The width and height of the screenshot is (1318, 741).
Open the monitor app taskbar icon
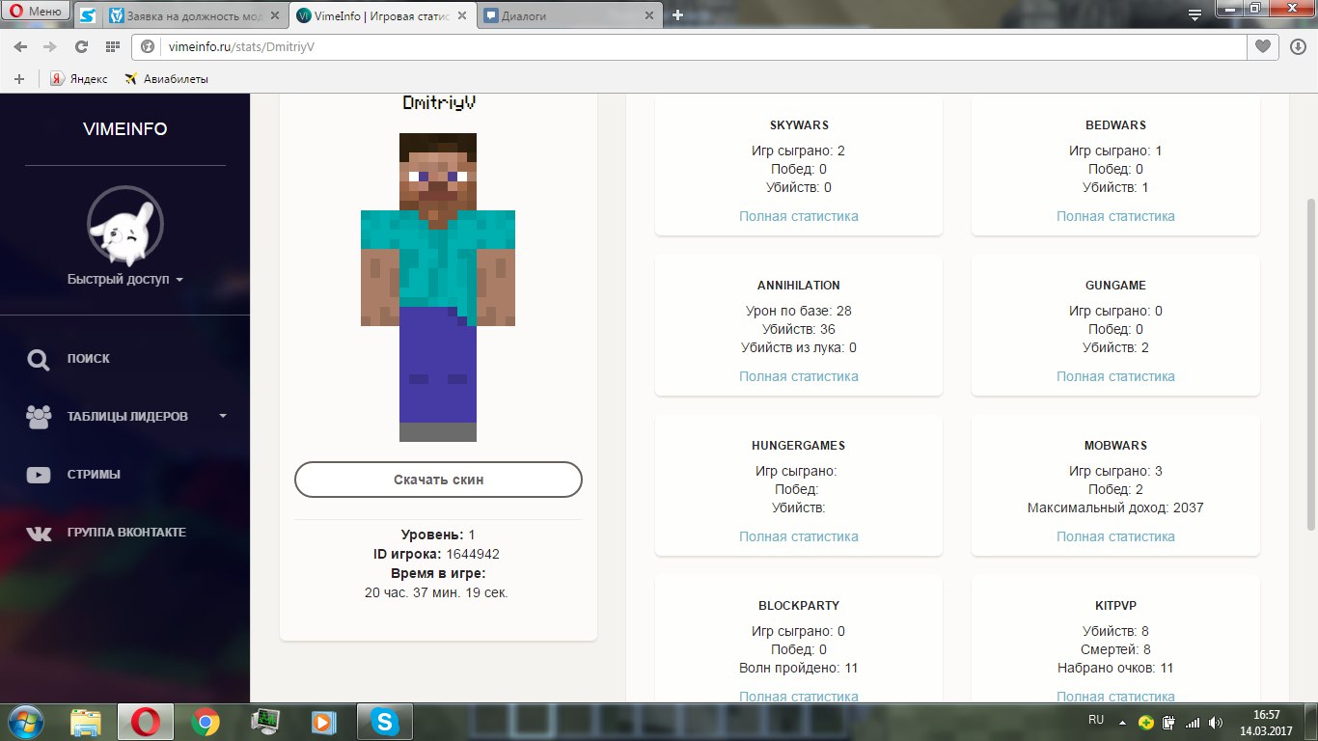[264, 722]
